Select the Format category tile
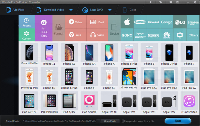This screenshot has height=126, width=200. point(59,28)
